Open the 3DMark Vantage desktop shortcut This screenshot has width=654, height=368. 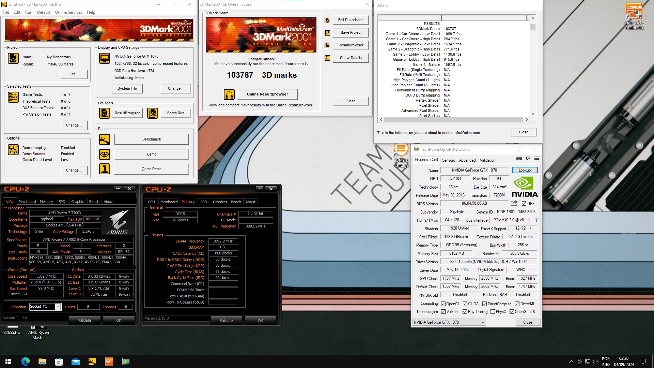pyautogui.click(x=401, y=155)
